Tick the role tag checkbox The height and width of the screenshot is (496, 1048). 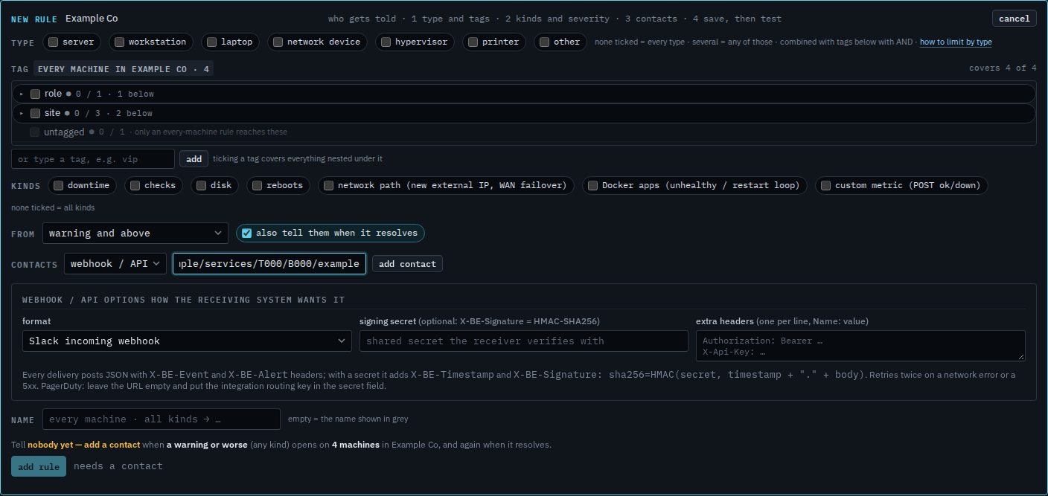[35, 94]
